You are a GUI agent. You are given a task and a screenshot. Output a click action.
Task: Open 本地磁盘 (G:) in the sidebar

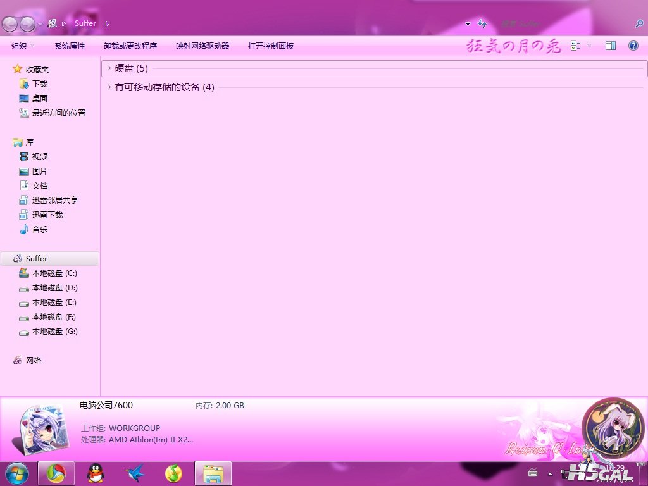(x=55, y=332)
